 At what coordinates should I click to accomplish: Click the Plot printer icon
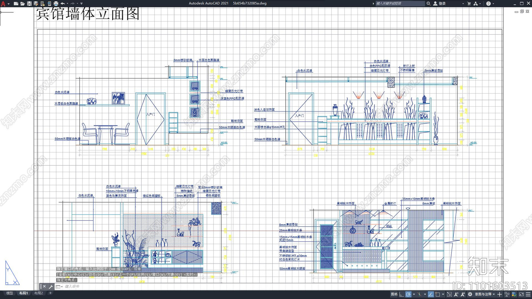point(56,3)
